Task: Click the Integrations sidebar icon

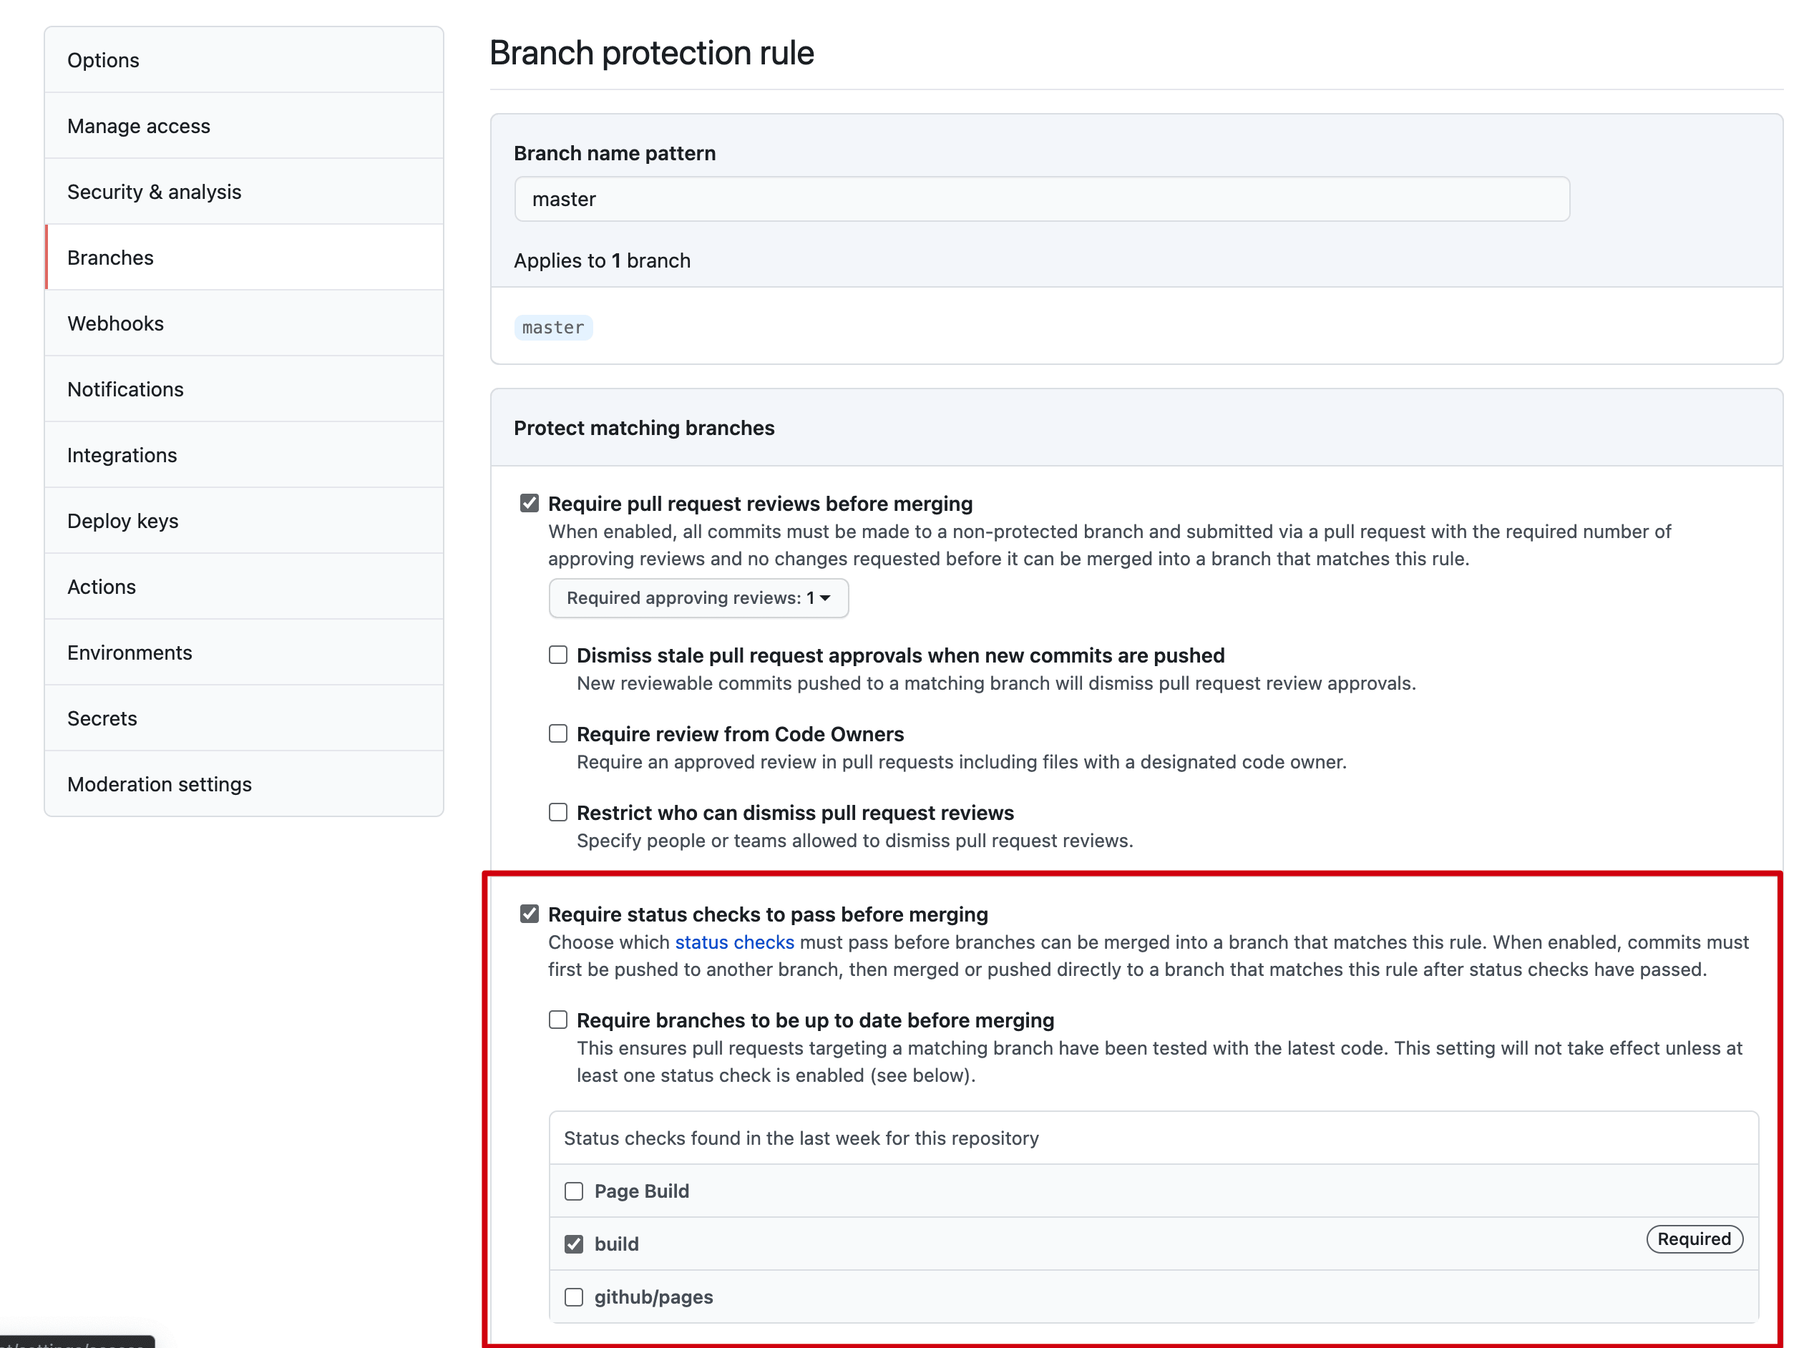Action: pyautogui.click(x=123, y=454)
